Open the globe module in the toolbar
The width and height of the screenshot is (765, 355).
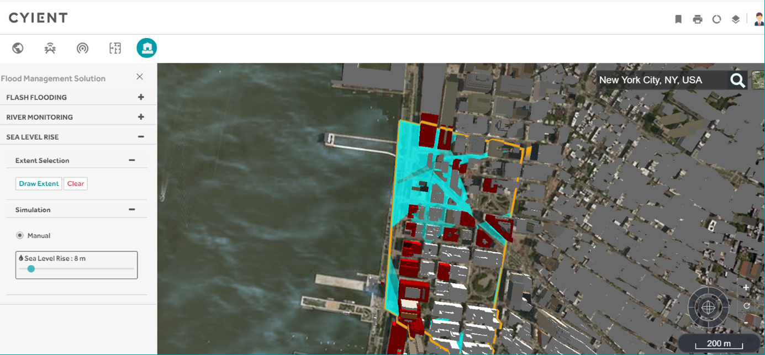click(18, 48)
